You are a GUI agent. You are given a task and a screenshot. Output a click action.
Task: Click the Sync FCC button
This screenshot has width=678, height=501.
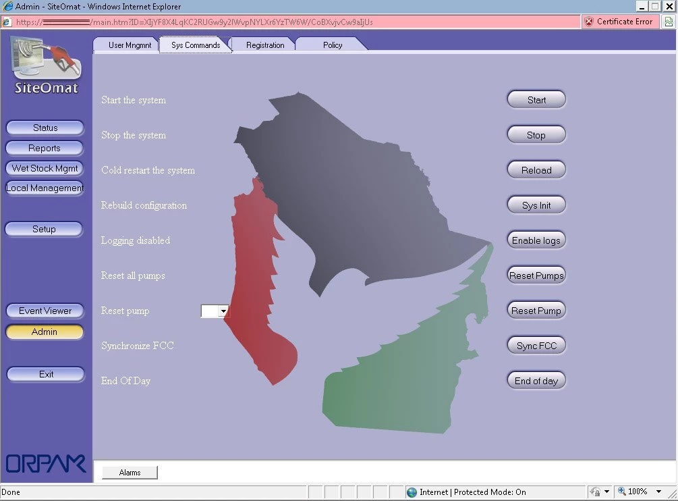point(536,346)
